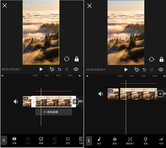166x148 pixels.
Task: Tap the 提取音乐 (extract music) icon
Action: (x=130, y=141)
